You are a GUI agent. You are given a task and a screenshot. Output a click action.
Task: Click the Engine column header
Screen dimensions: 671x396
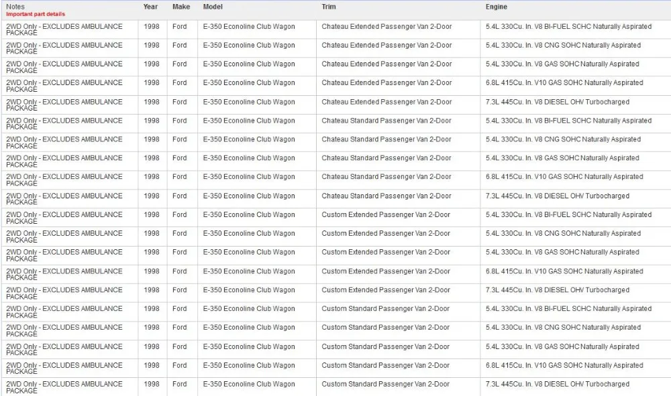pos(497,7)
